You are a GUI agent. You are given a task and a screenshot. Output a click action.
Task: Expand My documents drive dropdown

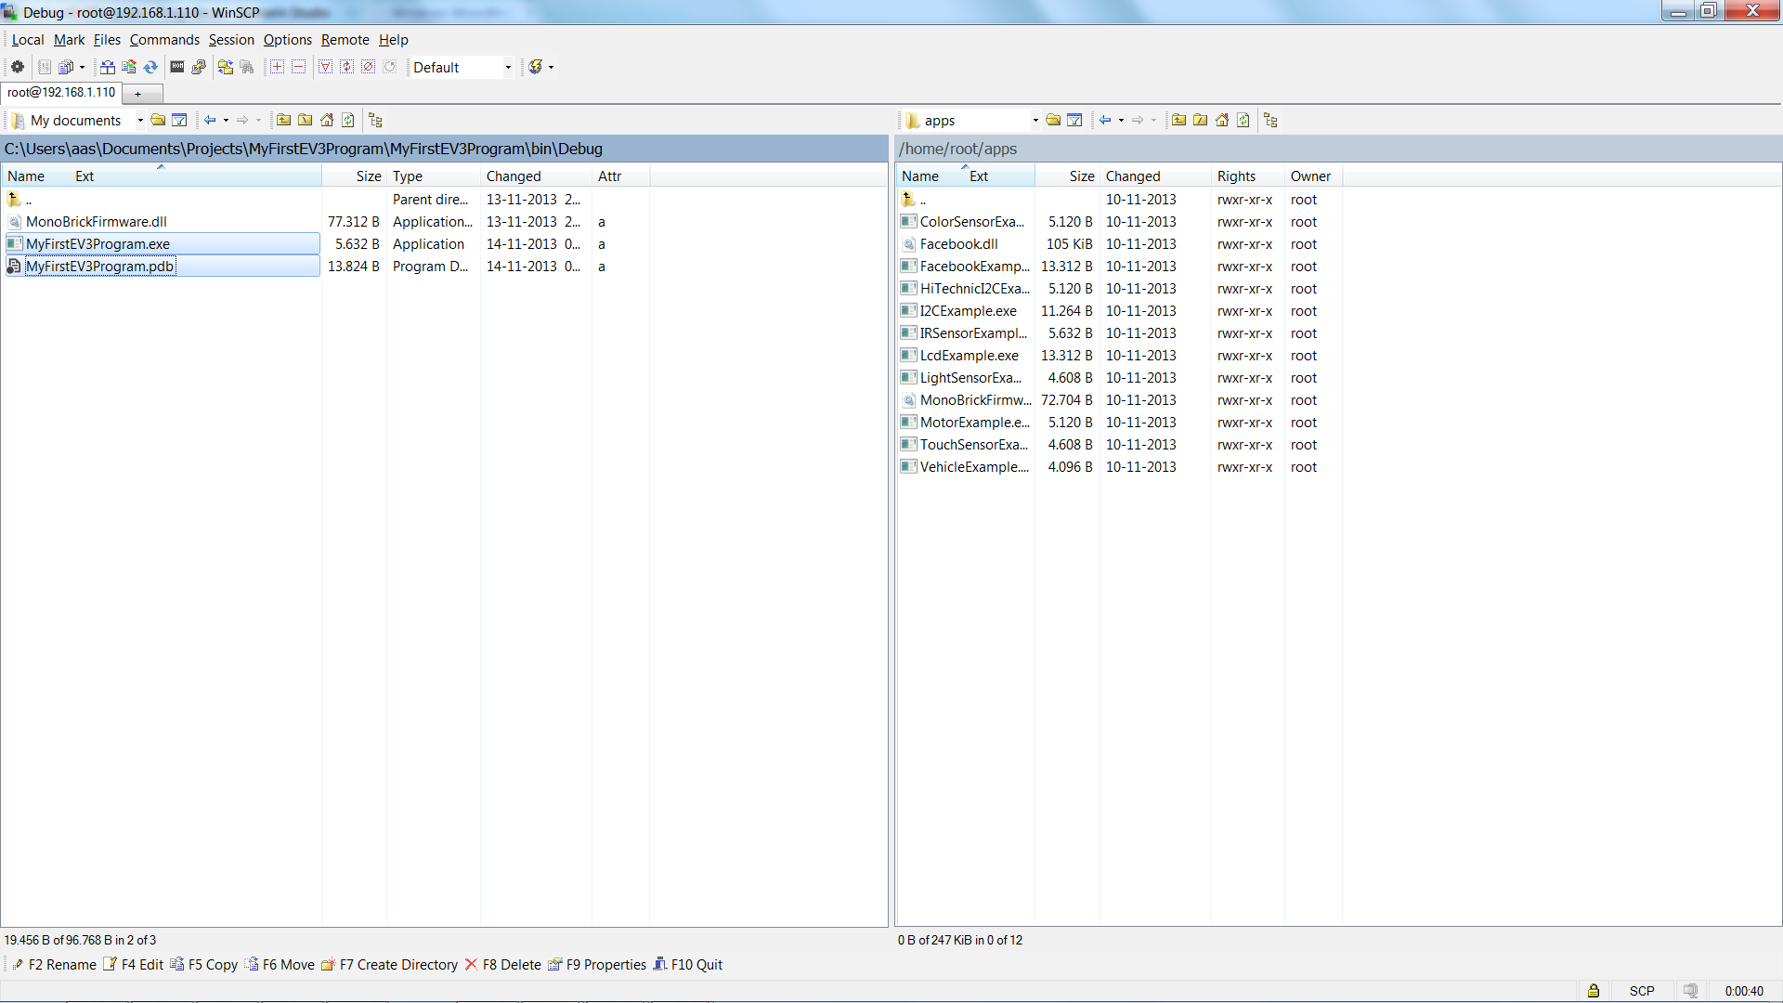pyautogui.click(x=140, y=120)
